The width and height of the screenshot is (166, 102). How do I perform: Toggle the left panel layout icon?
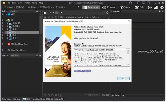(139, 3)
